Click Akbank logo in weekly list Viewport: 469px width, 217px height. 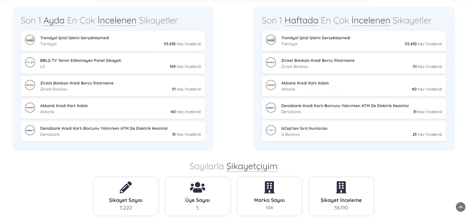271,85
